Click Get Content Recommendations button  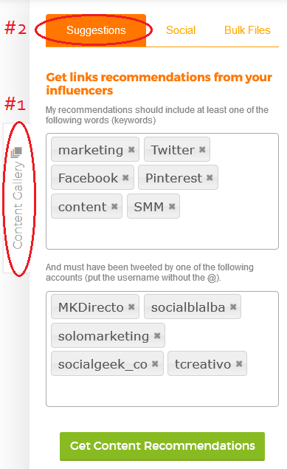(162, 446)
